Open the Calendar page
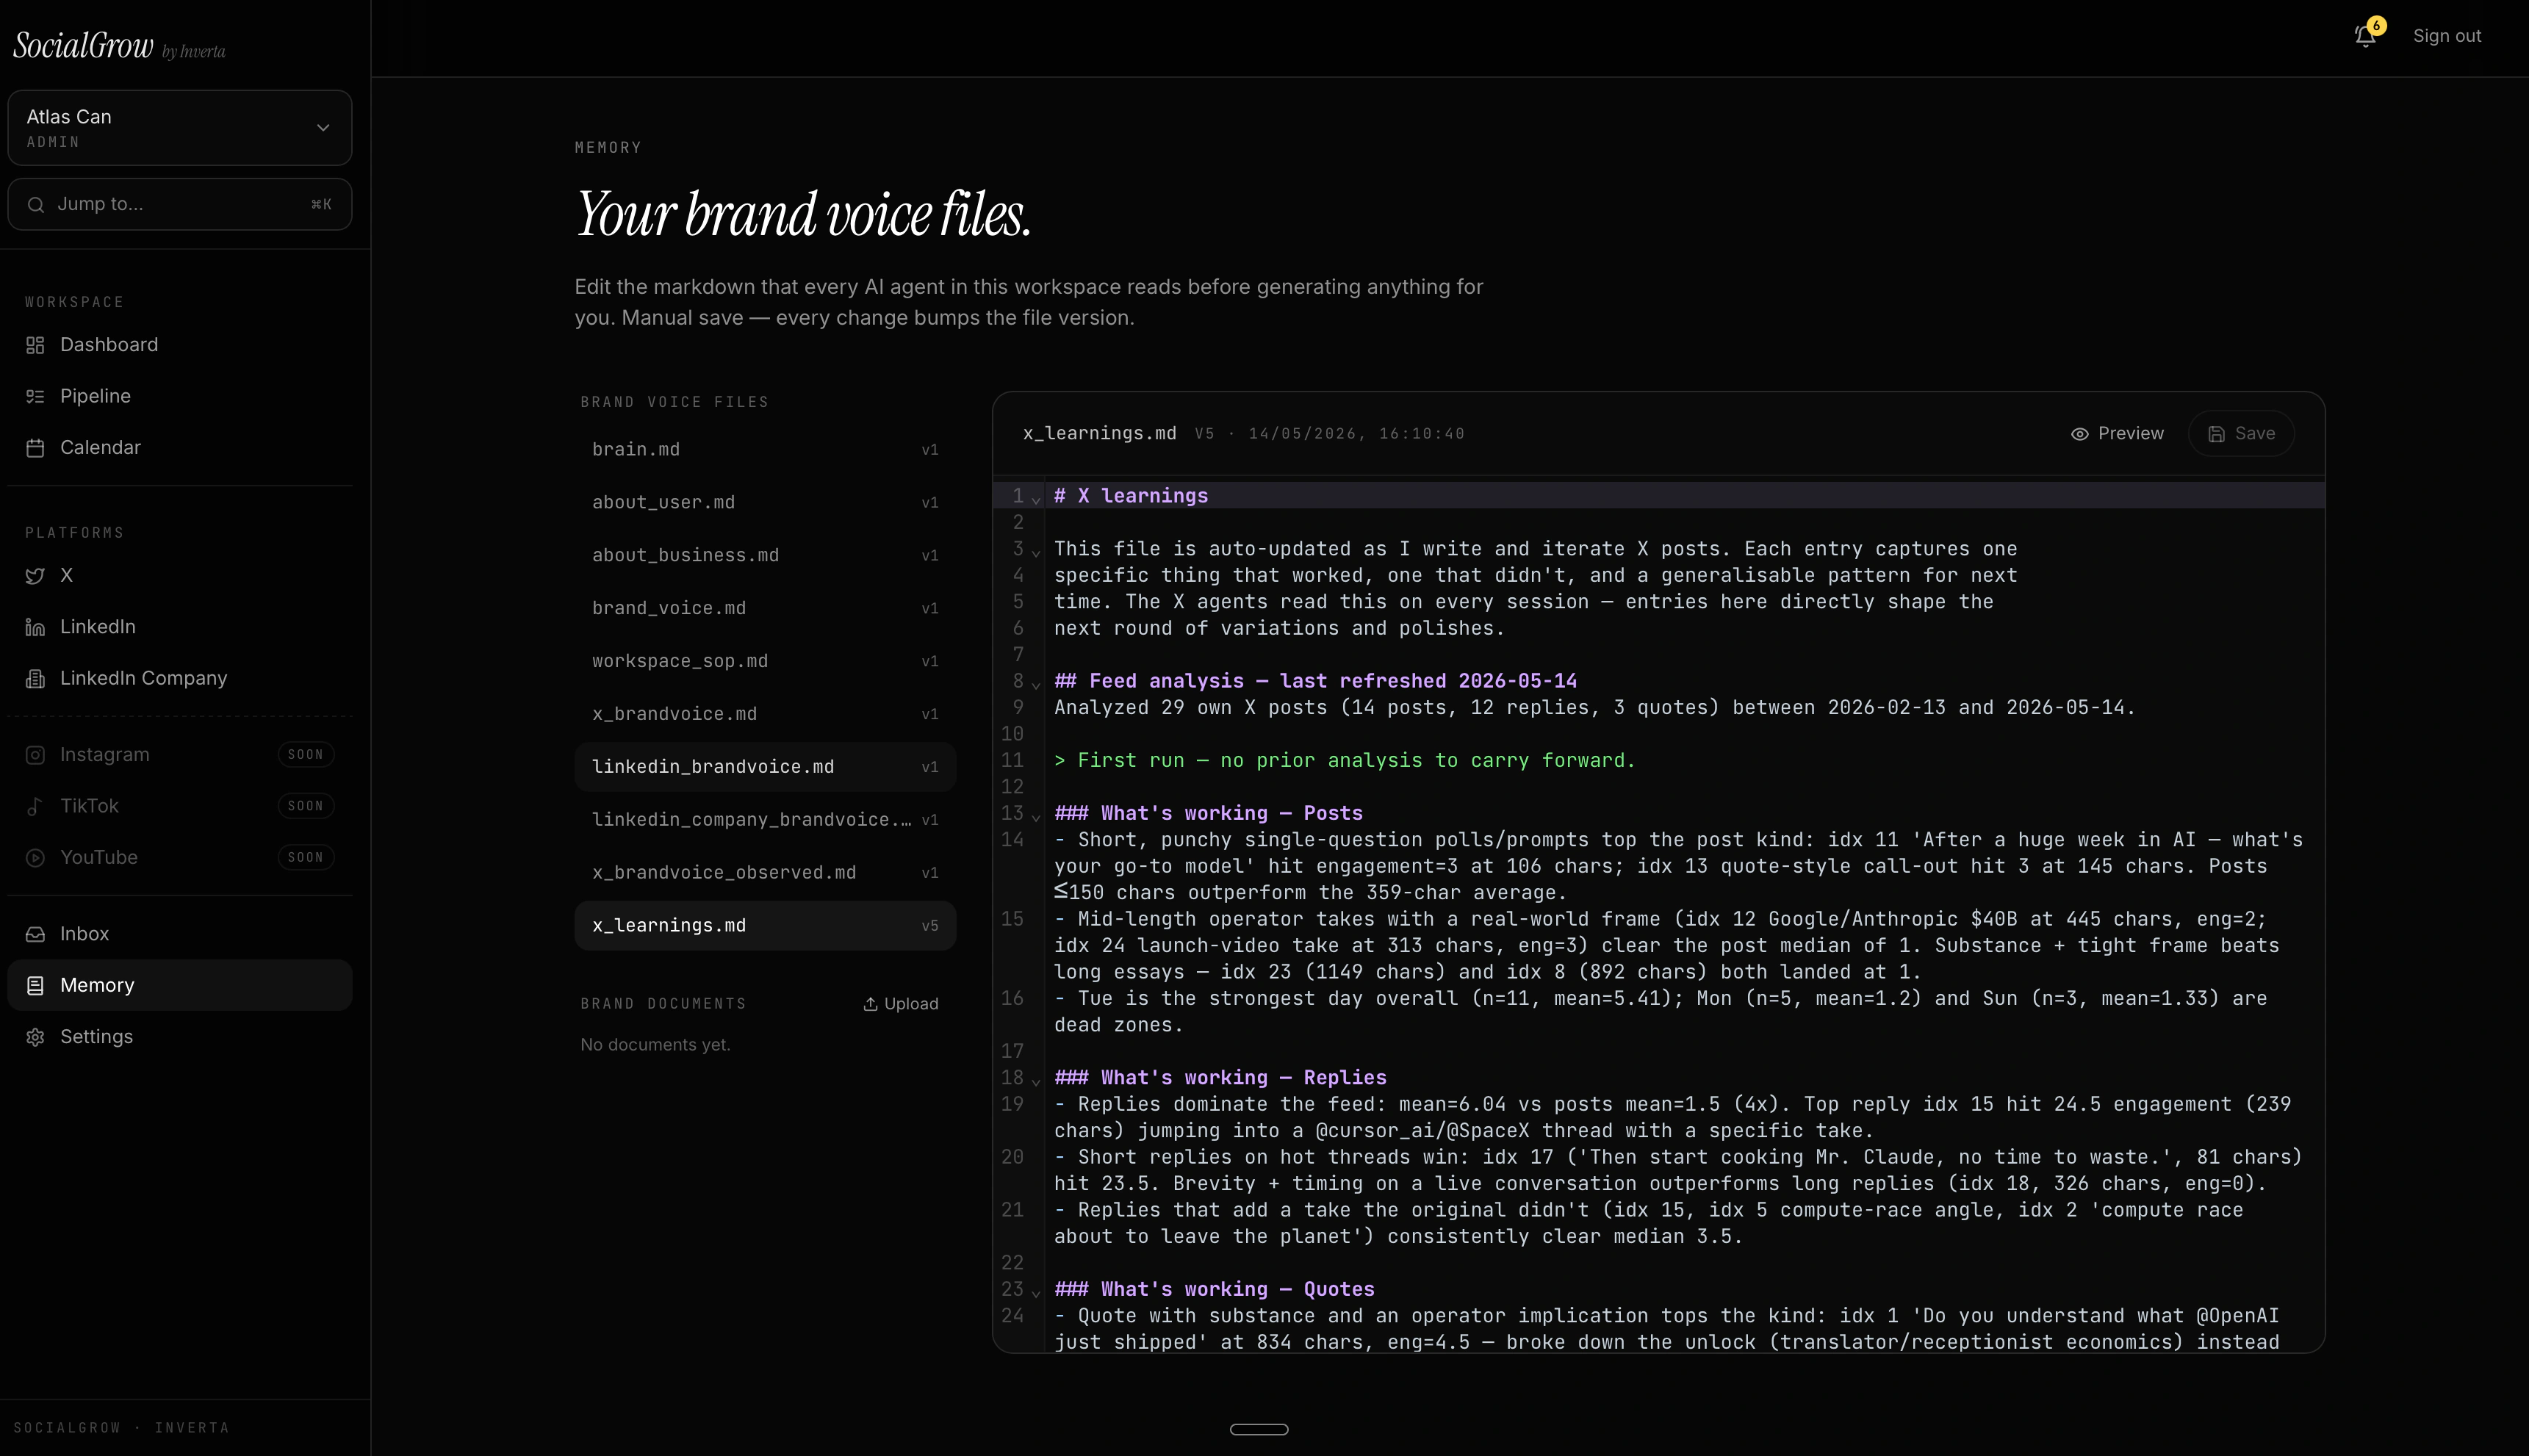 coord(180,448)
